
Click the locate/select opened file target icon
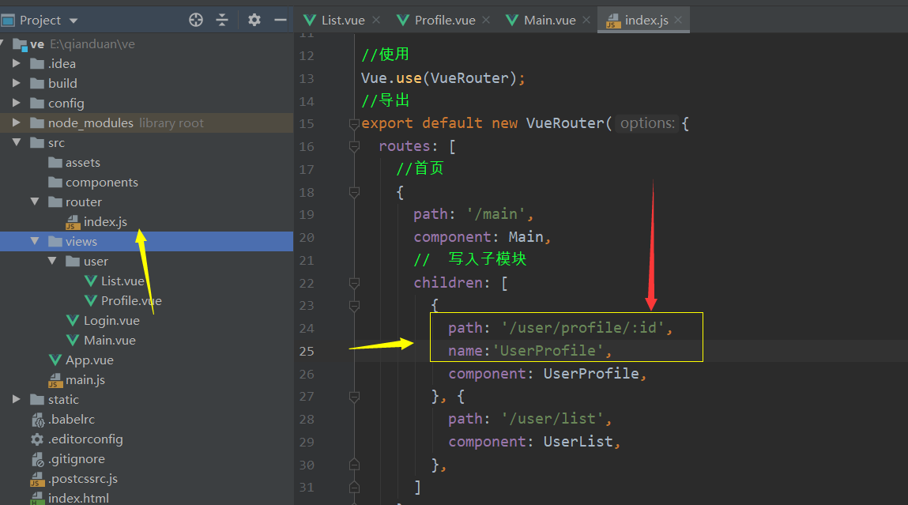coord(196,21)
